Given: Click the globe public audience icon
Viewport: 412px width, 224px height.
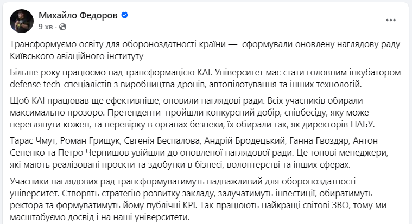Looking at the screenshot, I should click(62, 26).
